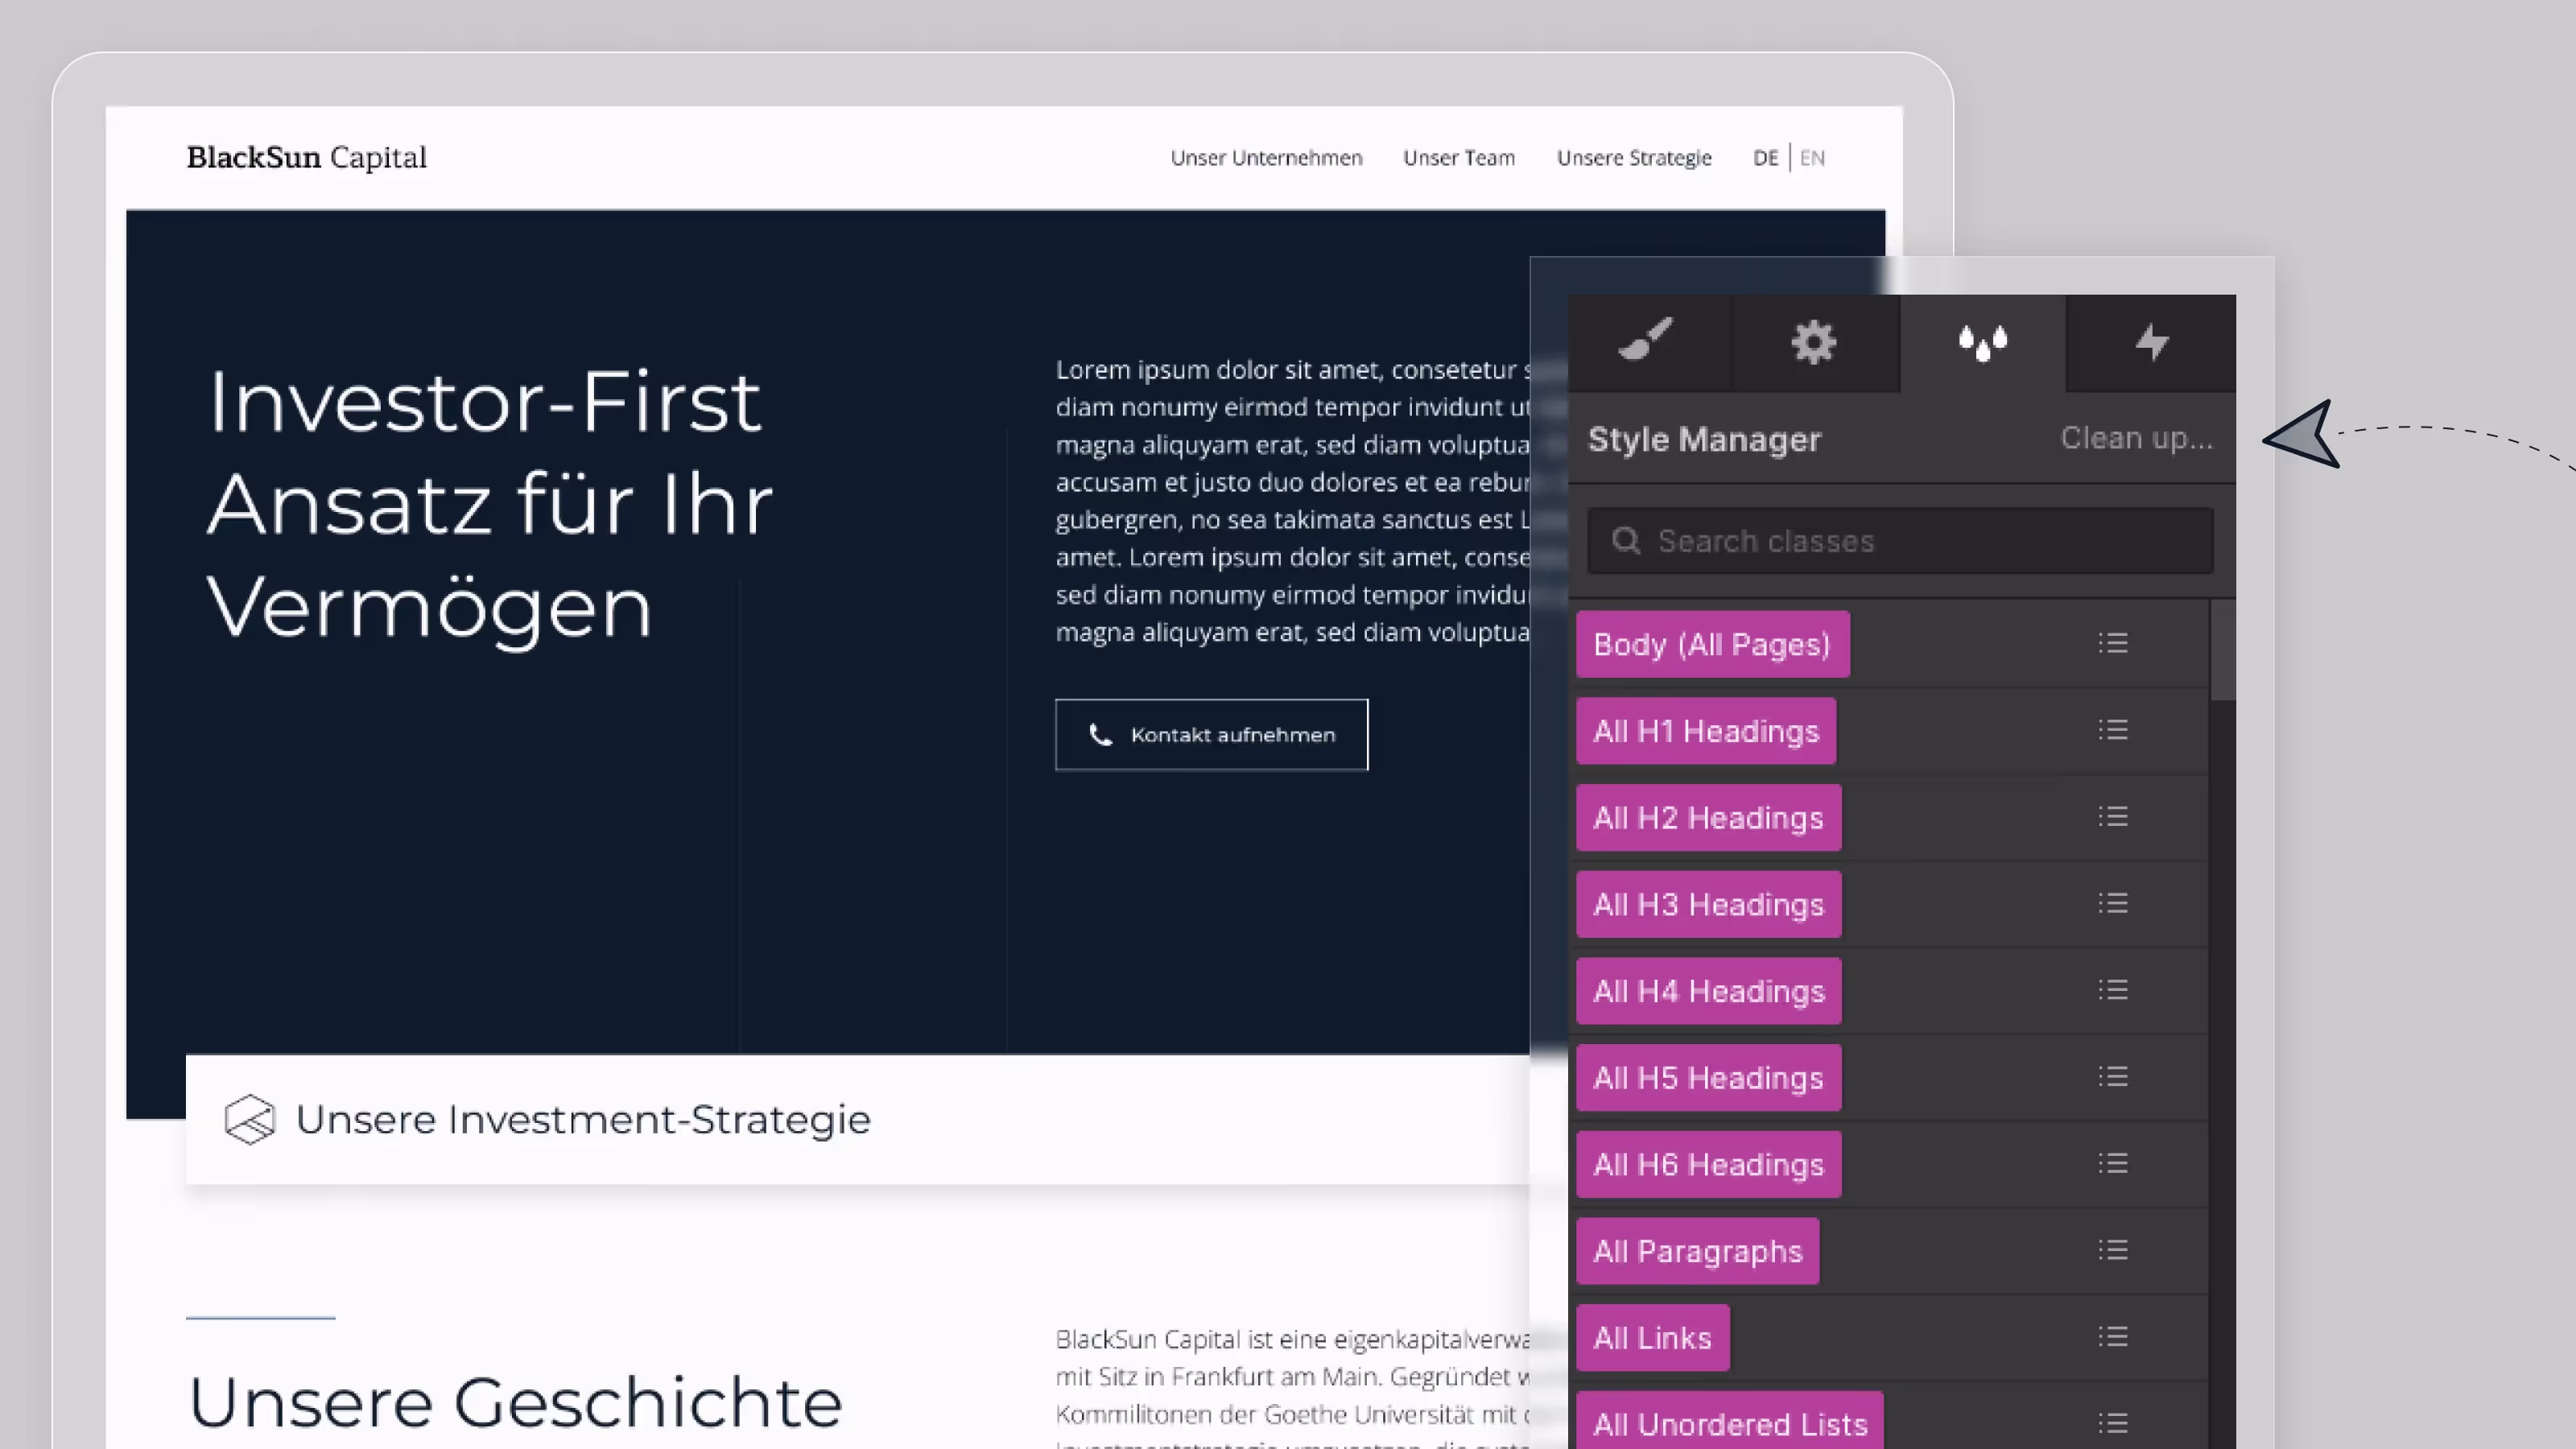Click the BlackSun Capital logo

click(306, 157)
